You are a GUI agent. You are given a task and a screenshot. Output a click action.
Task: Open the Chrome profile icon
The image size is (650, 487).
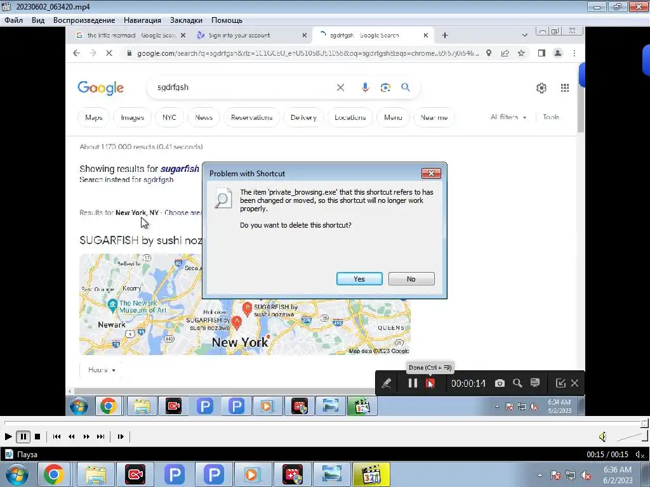[558, 53]
